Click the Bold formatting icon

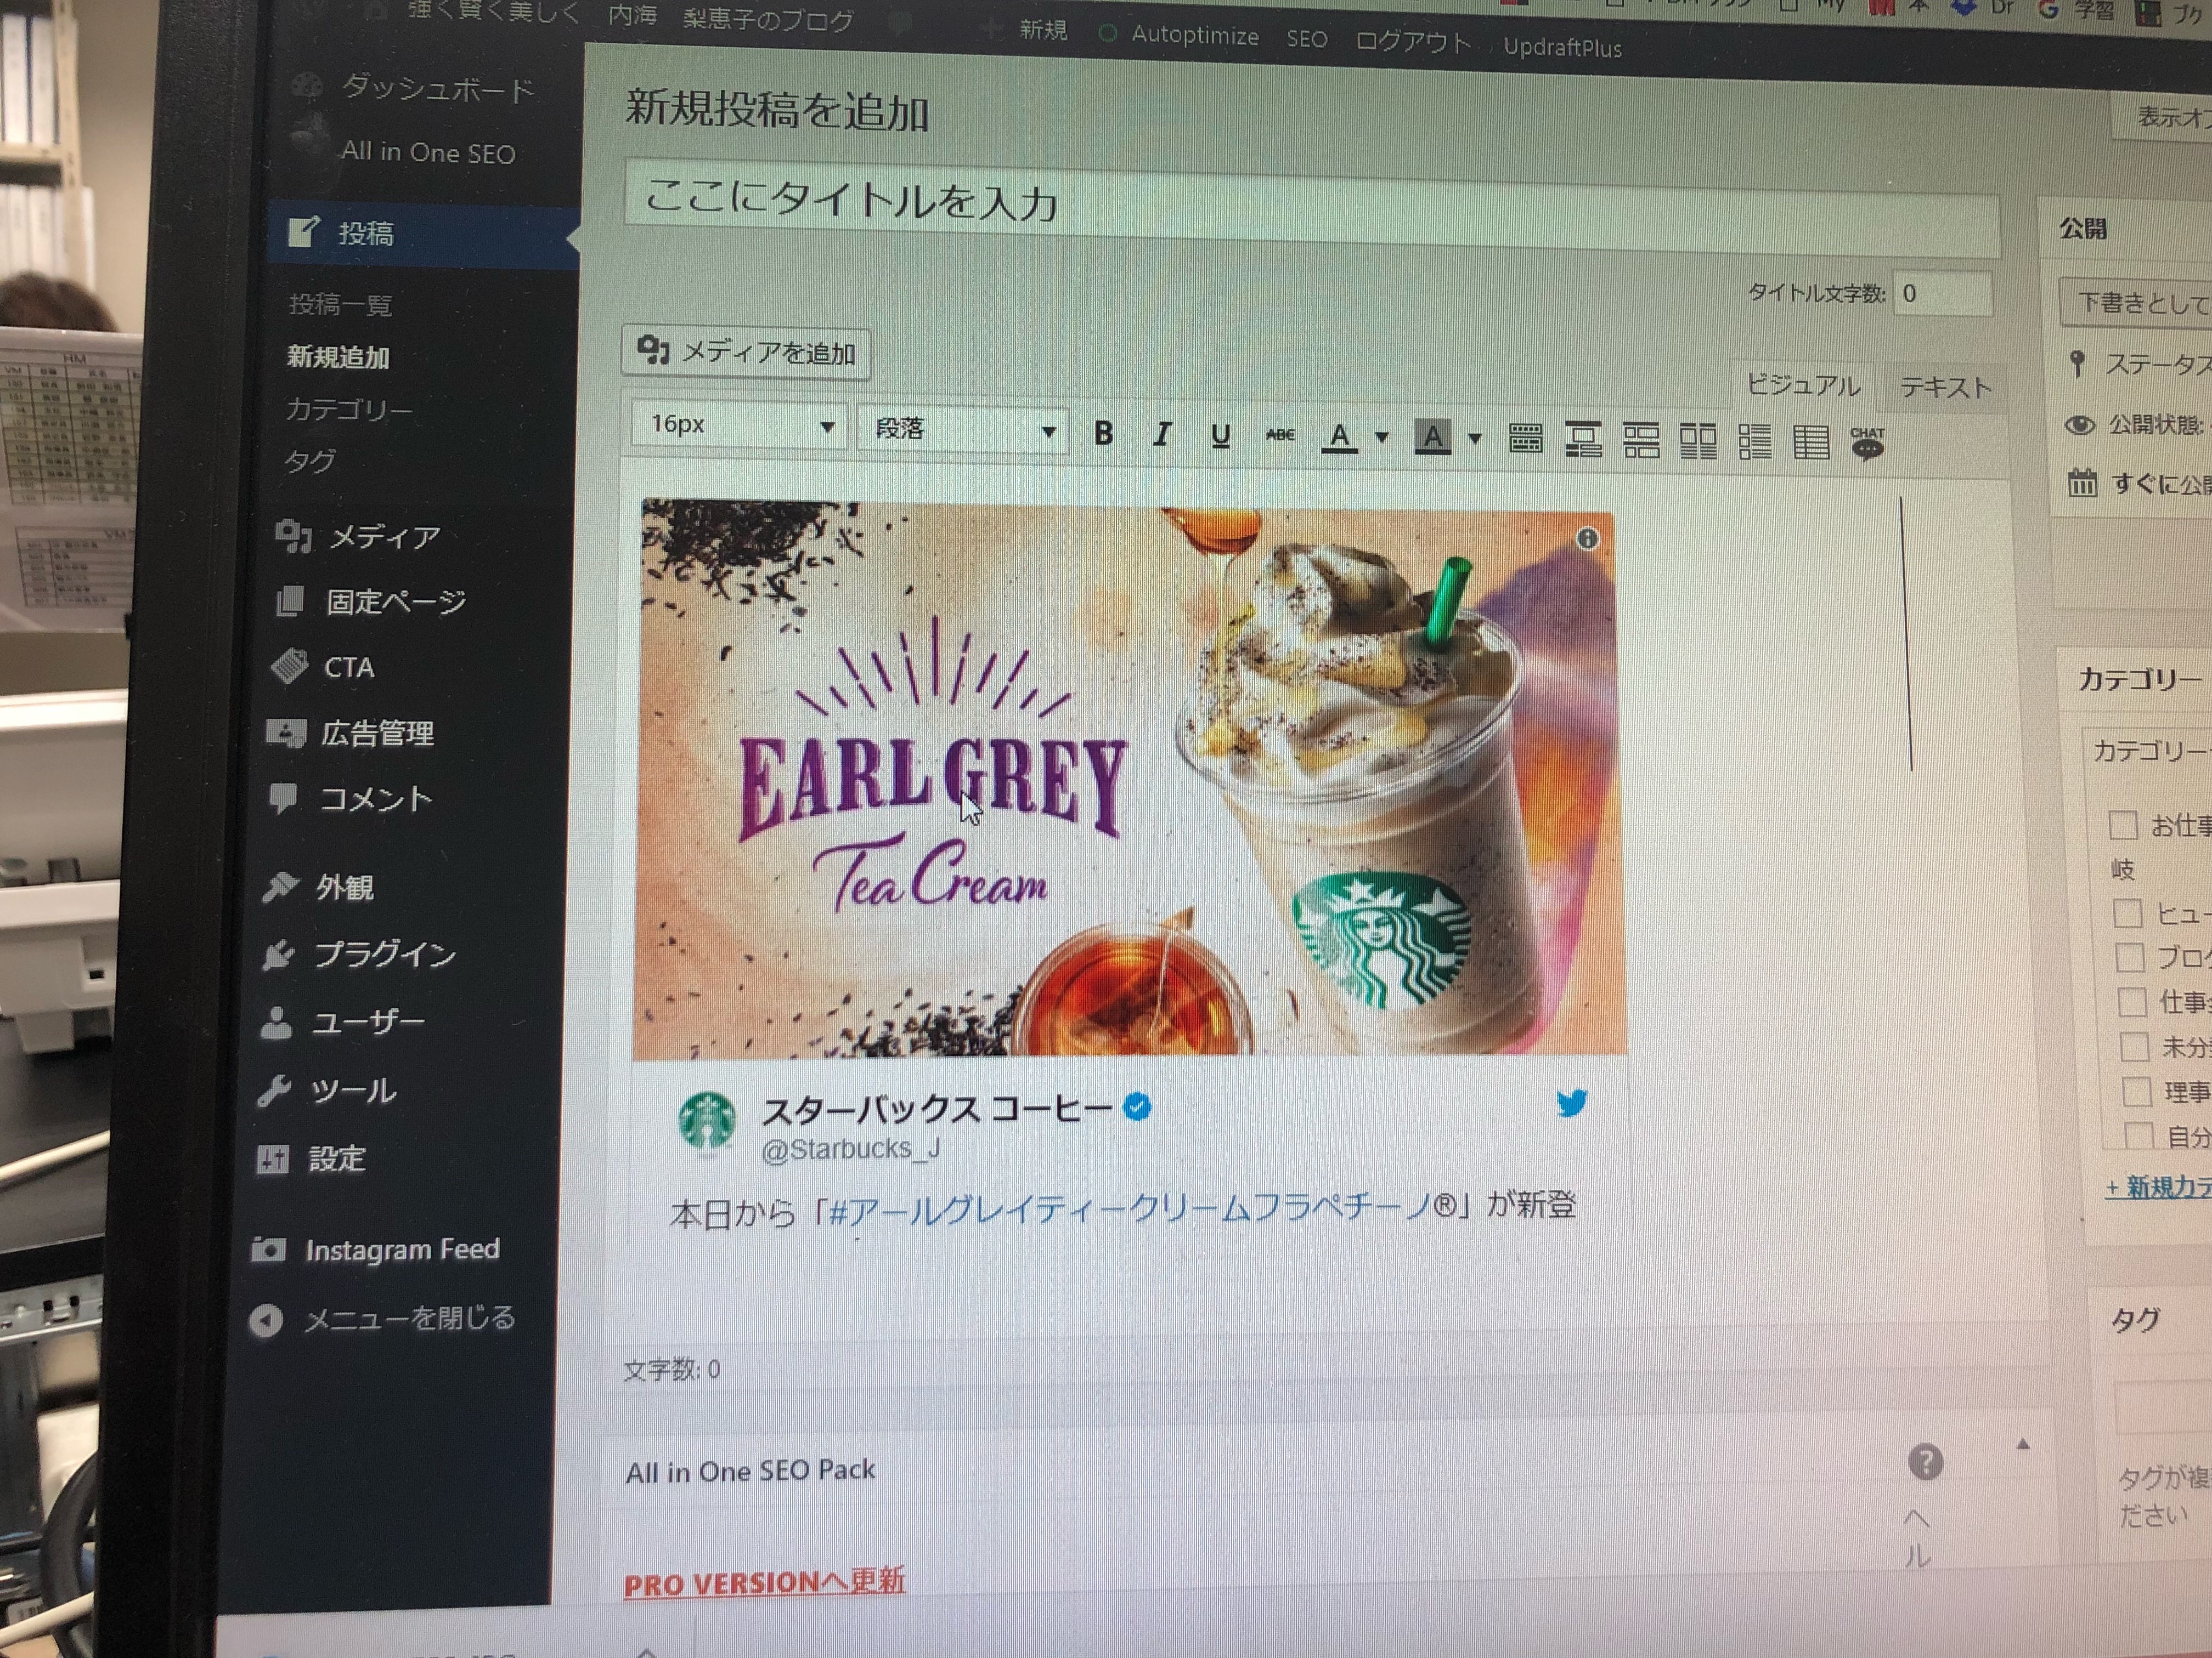[1103, 433]
